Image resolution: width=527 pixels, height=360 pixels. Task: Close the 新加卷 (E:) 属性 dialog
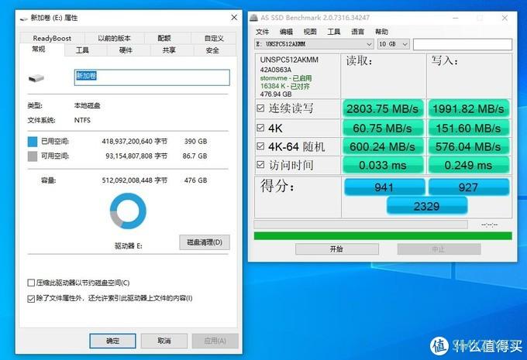pyautogui.click(x=234, y=18)
